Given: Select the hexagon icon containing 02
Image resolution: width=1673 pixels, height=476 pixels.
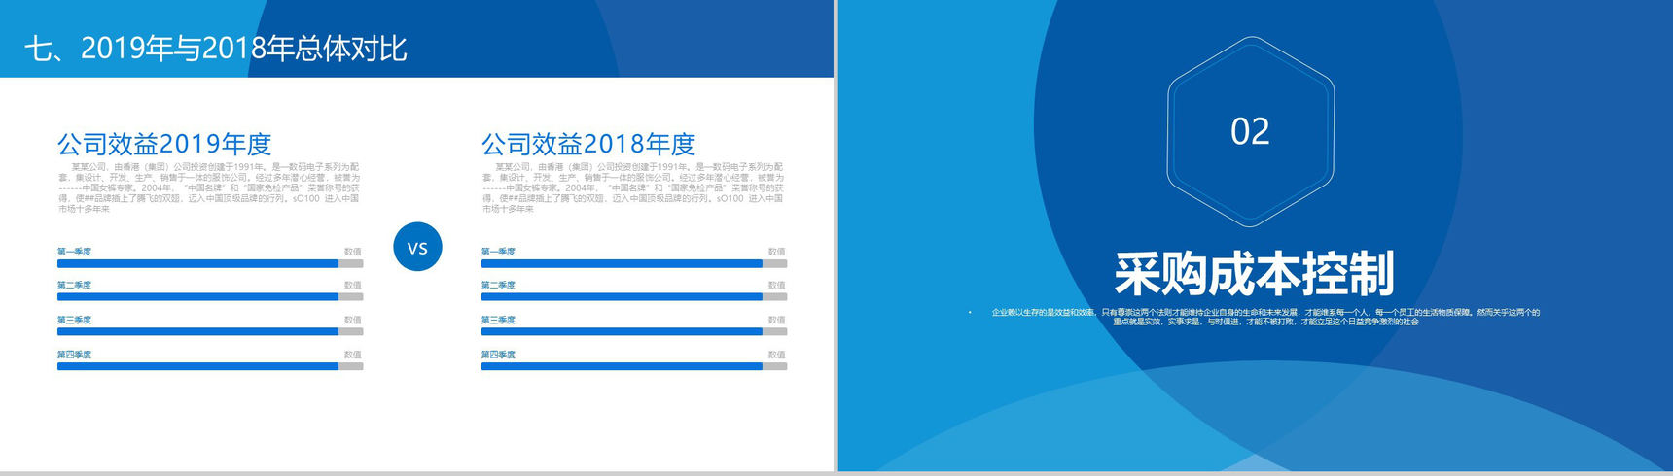Looking at the screenshot, I should tap(1250, 131).
